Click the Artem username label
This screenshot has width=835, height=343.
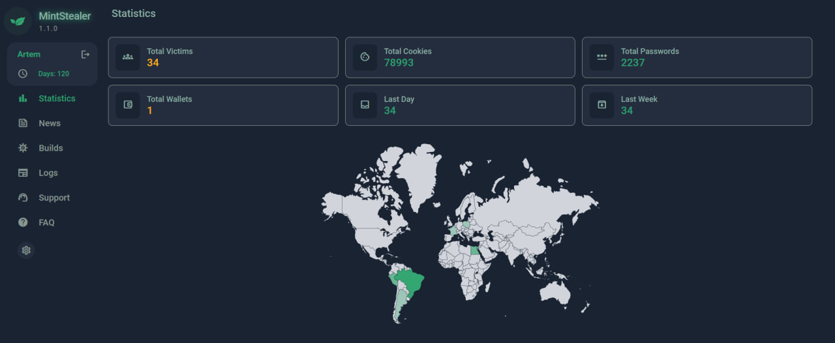[x=29, y=54]
